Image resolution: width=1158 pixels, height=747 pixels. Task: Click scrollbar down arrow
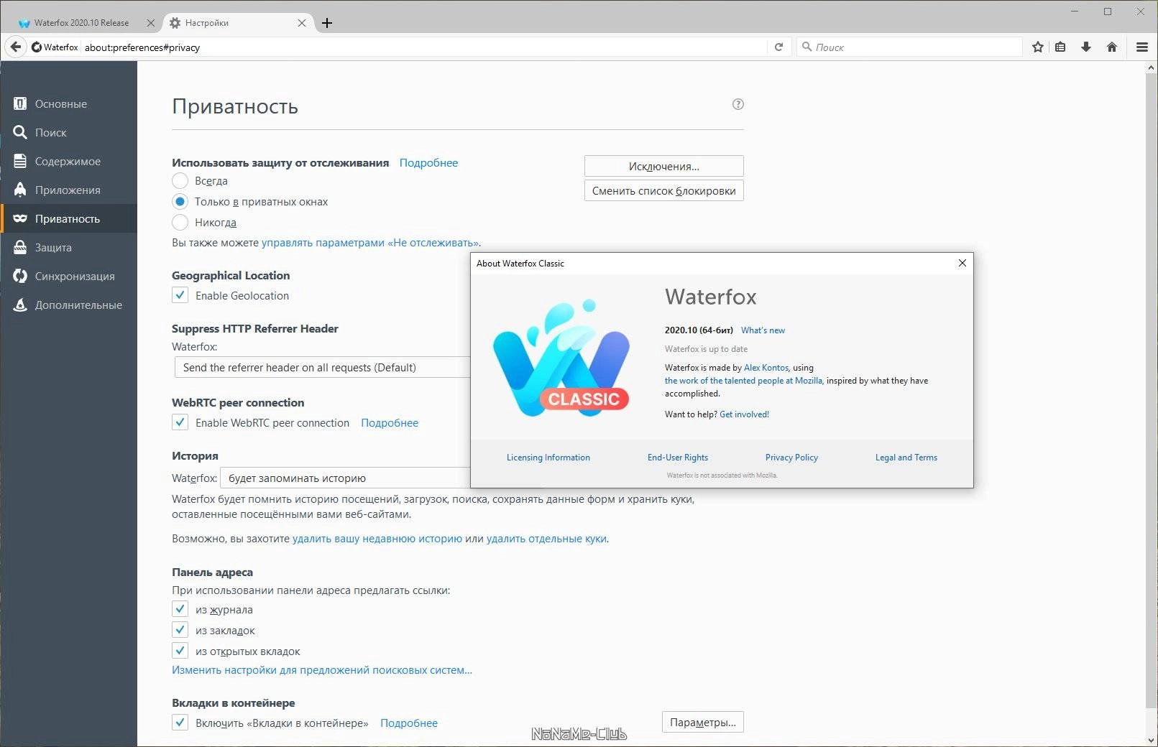tap(1151, 739)
